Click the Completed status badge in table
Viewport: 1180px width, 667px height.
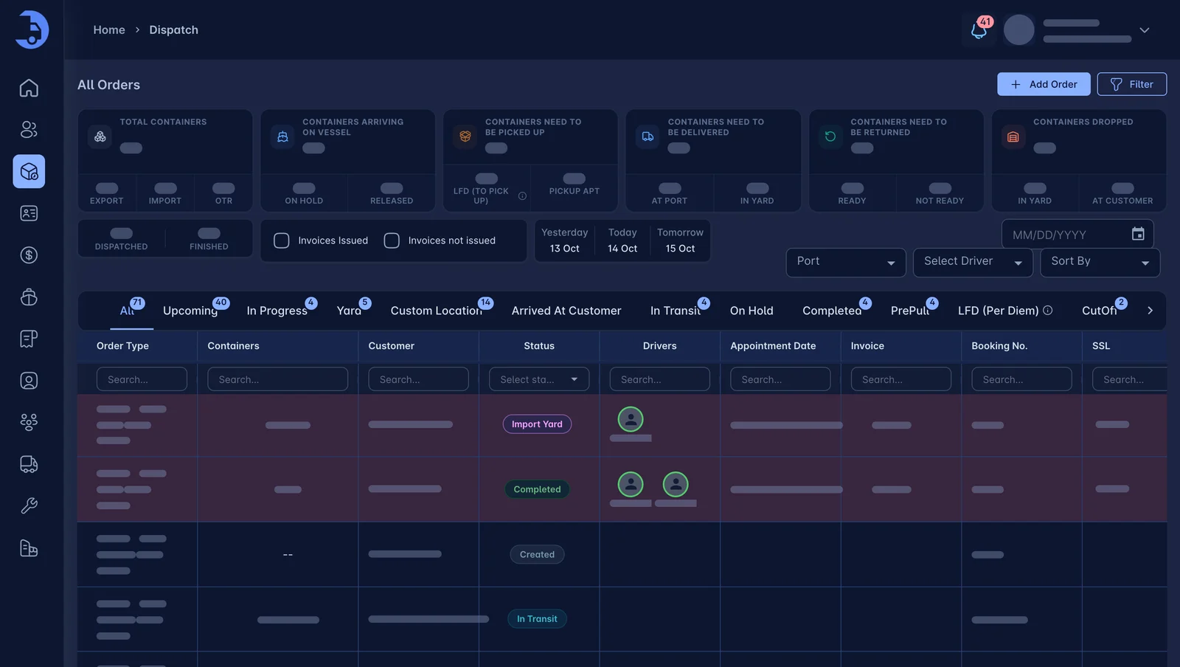click(537, 489)
